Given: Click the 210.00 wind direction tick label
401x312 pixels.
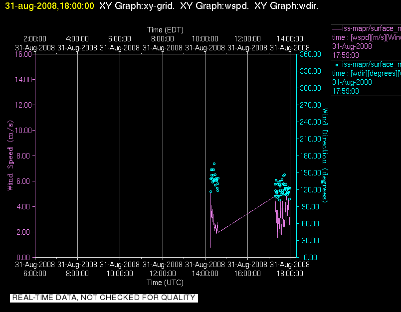Looking at the screenshot, I should click(310, 139).
